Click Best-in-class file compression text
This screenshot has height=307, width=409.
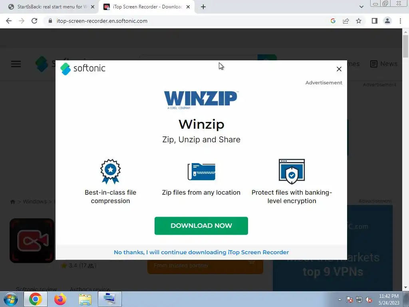(x=110, y=197)
